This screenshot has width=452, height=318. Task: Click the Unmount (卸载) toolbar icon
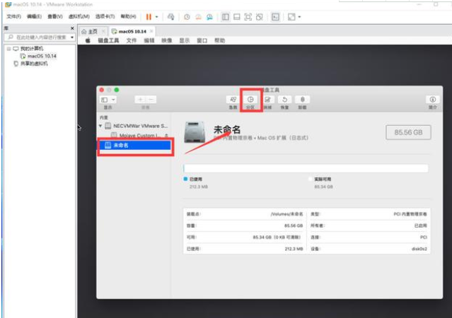[302, 100]
